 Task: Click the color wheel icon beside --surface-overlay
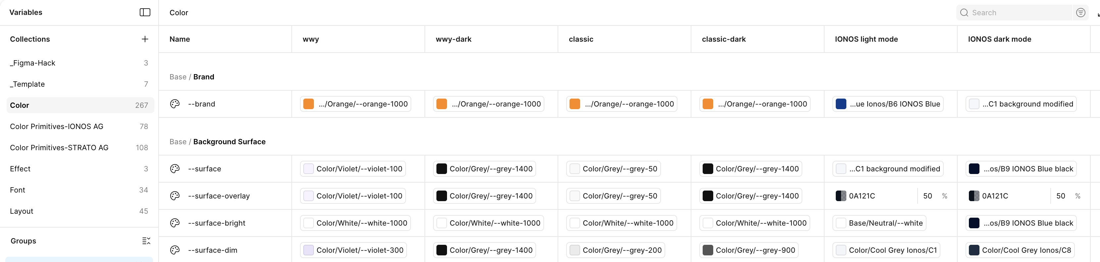coord(175,196)
